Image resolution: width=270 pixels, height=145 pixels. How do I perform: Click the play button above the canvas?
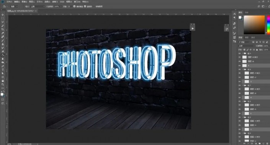[x=193, y=29]
